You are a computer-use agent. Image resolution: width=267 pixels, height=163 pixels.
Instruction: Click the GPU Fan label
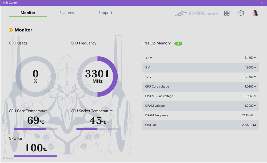16,138
